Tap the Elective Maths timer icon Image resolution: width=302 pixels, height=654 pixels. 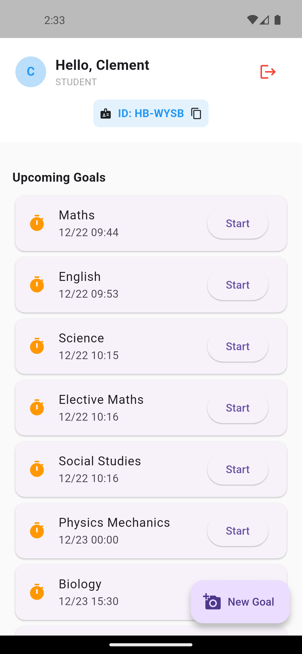37,407
